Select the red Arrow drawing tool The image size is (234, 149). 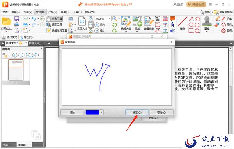click(x=191, y=19)
